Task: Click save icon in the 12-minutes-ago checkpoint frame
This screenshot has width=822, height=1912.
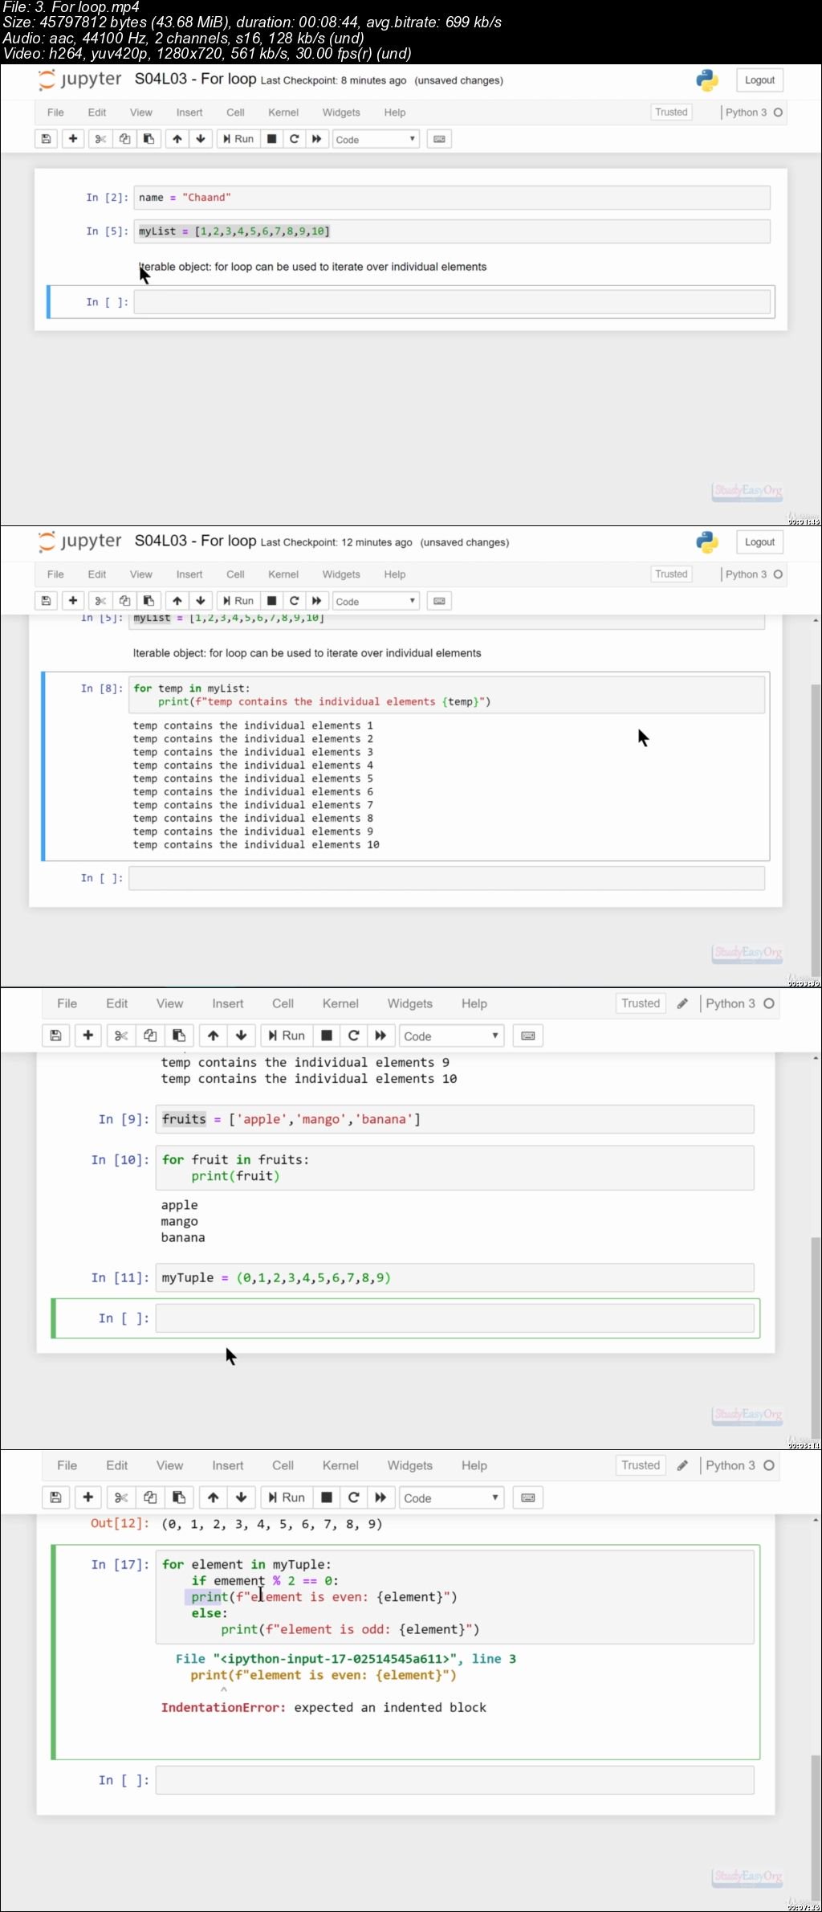Action: (x=46, y=601)
